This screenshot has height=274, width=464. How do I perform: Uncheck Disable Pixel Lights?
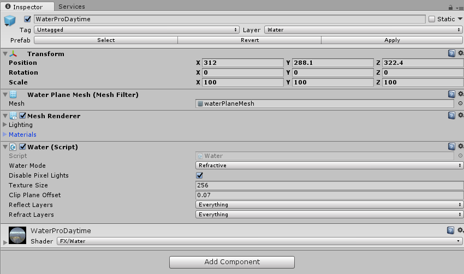tap(199, 175)
